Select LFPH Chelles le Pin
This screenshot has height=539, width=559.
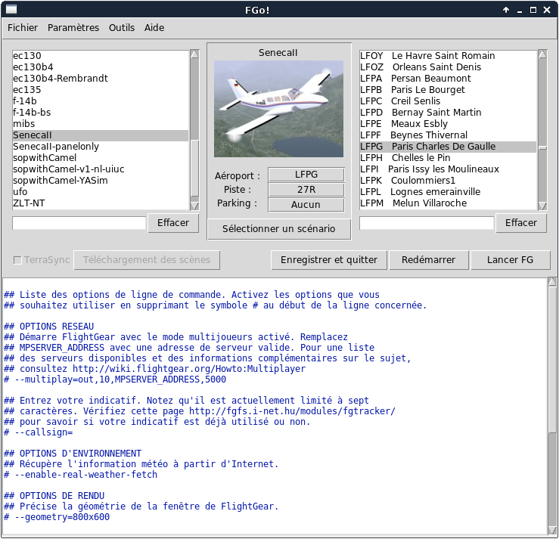pyautogui.click(x=448, y=158)
